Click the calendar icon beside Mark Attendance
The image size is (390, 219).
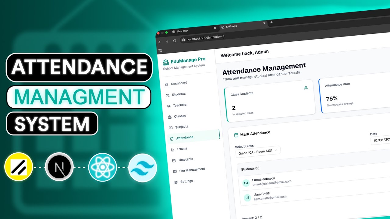(236, 135)
